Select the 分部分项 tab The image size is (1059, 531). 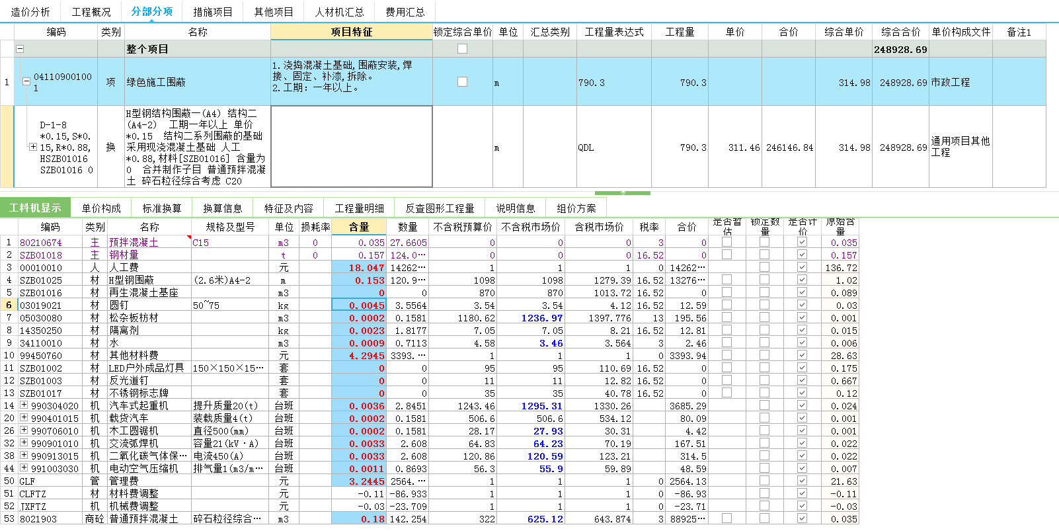pos(152,12)
